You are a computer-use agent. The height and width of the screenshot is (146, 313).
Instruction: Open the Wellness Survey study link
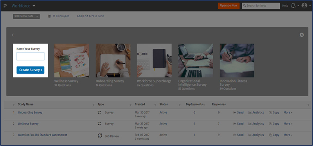tap(28, 124)
